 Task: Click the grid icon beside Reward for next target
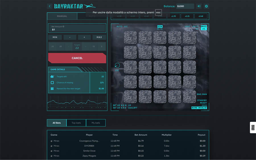click(x=52, y=89)
